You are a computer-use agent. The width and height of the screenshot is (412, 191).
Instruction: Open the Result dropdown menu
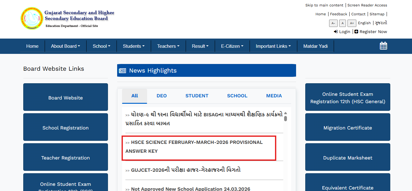[200, 46]
